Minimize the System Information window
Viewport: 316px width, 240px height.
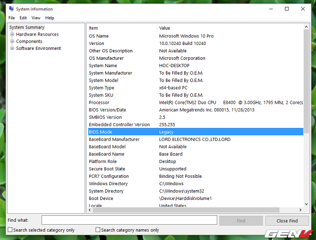(x=271, y=9)
